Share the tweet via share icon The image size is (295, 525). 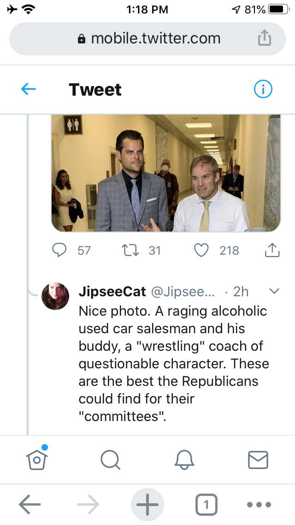tap(272, 250)
